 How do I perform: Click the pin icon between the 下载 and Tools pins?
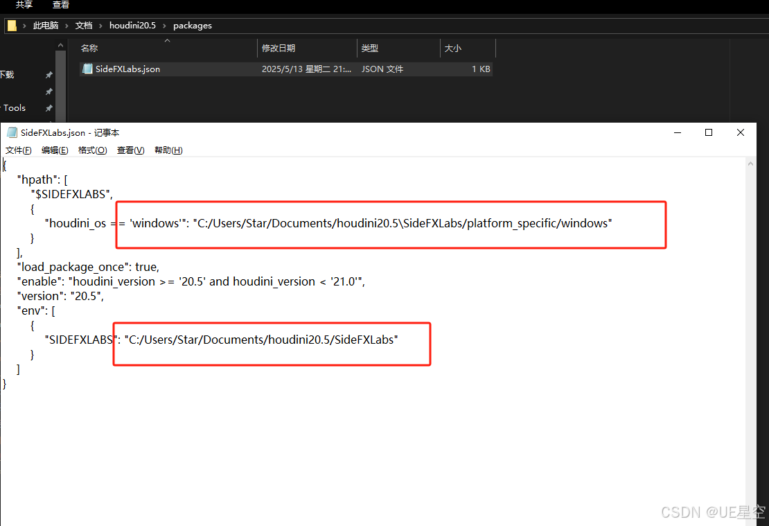pyautogui.click(x=48, y=91)
